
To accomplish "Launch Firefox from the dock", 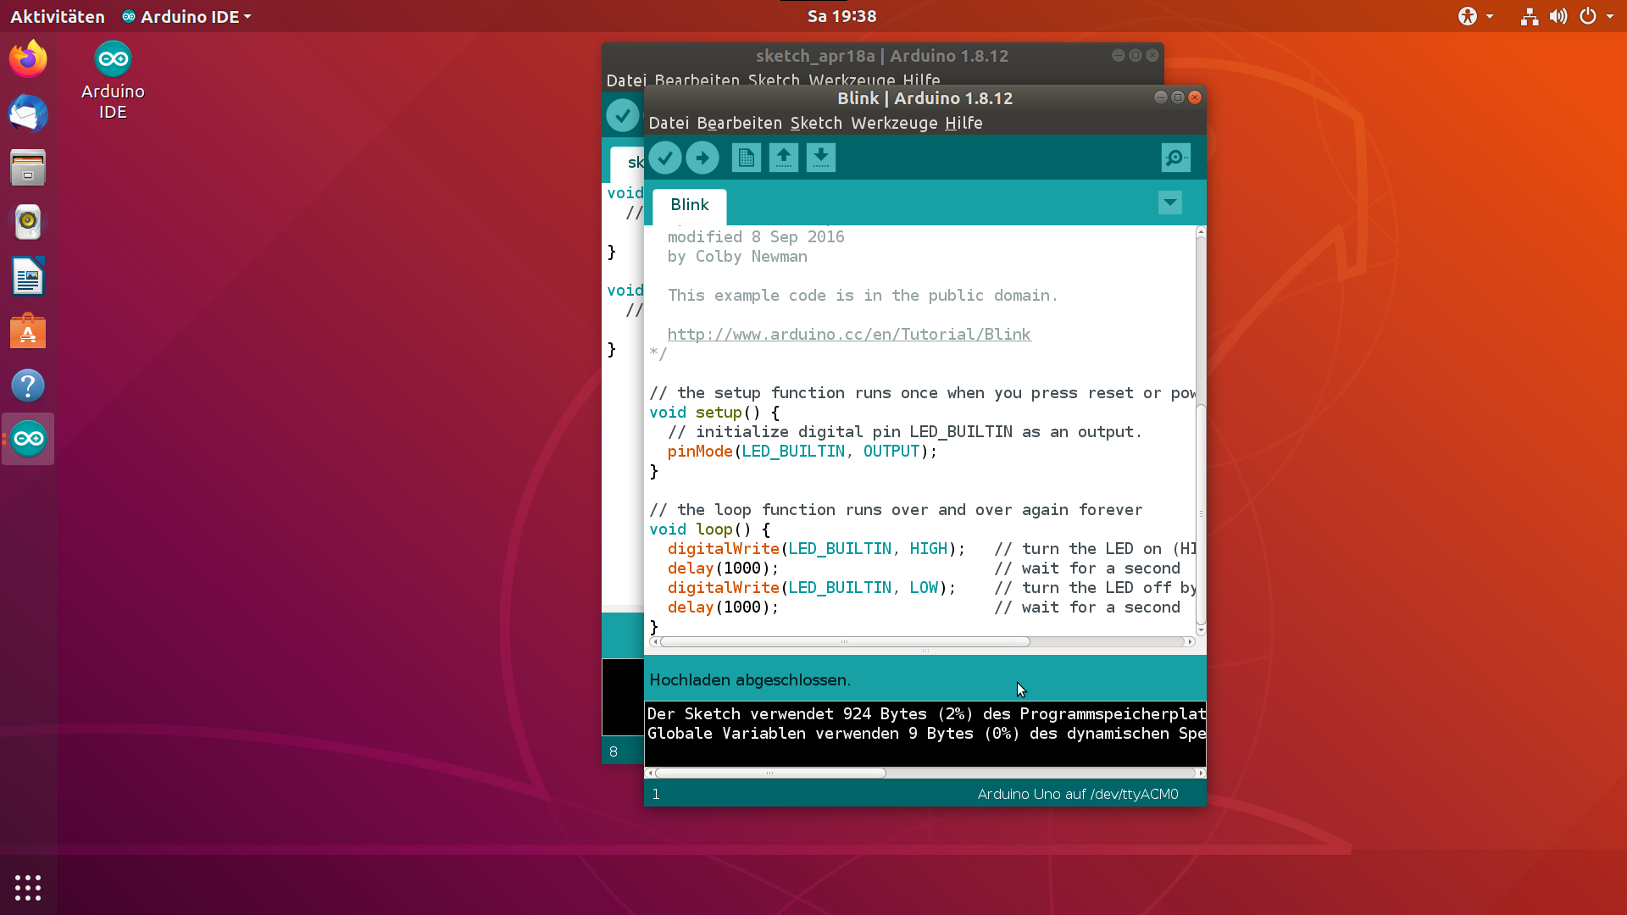I will click(28, 59).
